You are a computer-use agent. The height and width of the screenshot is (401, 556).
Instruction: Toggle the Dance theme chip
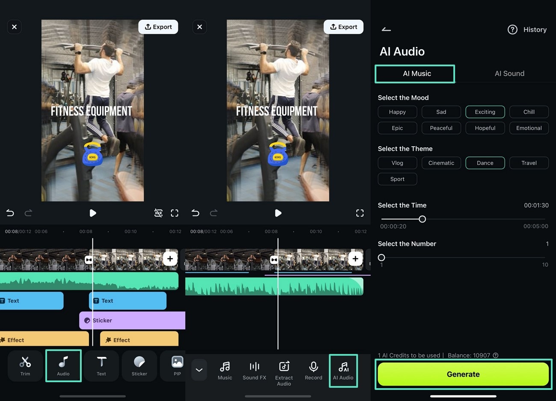485,163
